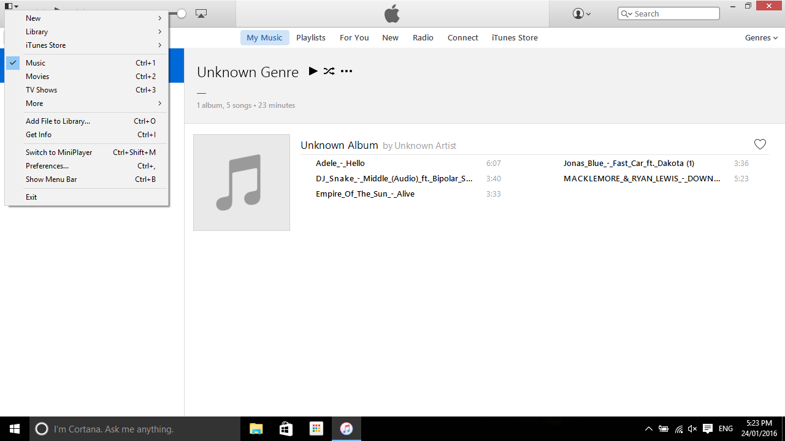The height and width of the screenshot is (441, 785).
Task: Click the ENG language indicator
Action: (x=726, y=429)
